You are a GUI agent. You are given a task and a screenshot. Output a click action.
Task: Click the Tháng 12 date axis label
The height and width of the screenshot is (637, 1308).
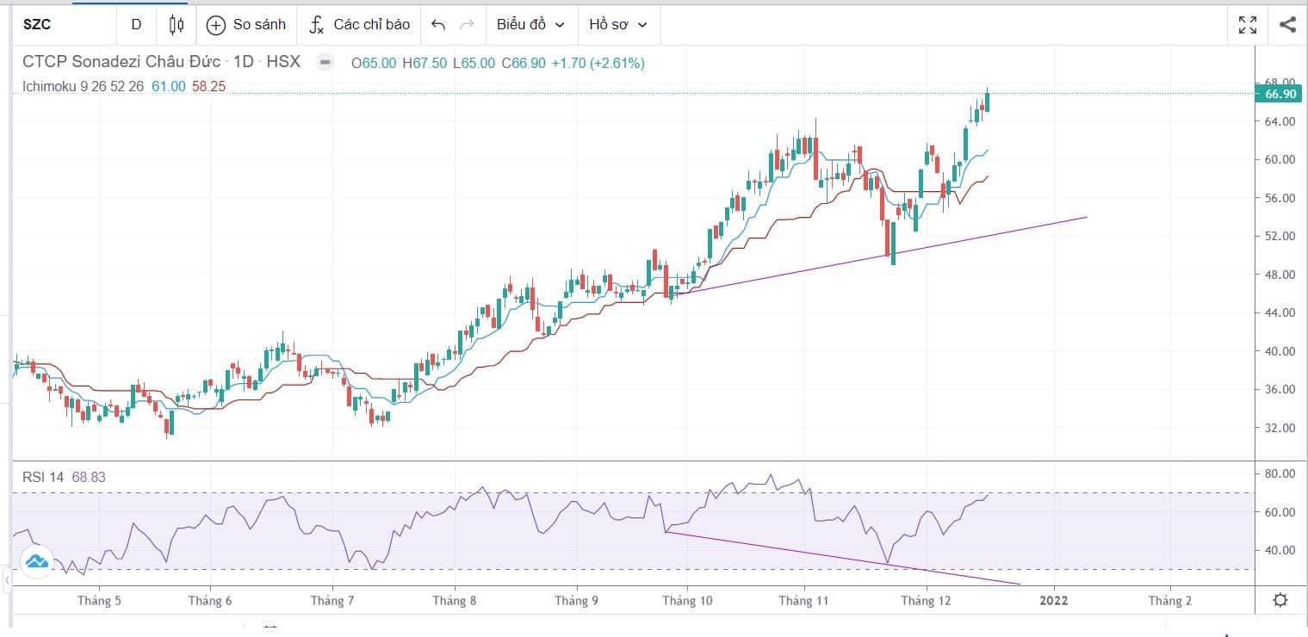tap(927, 601)
